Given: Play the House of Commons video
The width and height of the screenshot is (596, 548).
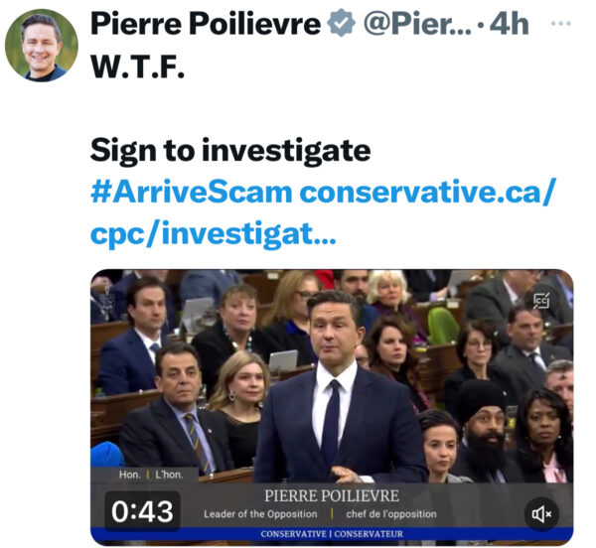Looking at the screenshot, I should (332, 397).
